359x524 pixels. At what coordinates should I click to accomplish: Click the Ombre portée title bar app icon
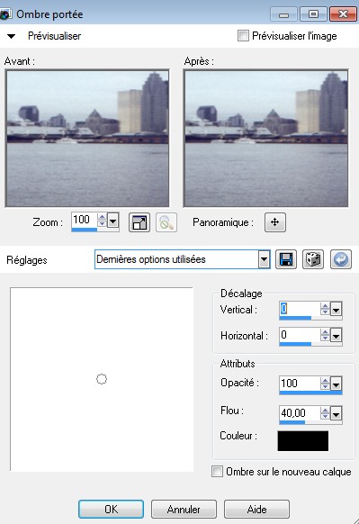[x=4, y=14]
